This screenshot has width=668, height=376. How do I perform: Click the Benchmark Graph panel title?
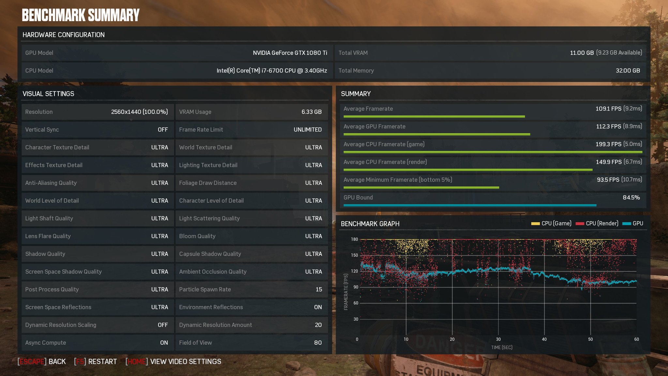click(x=370, y=224)
